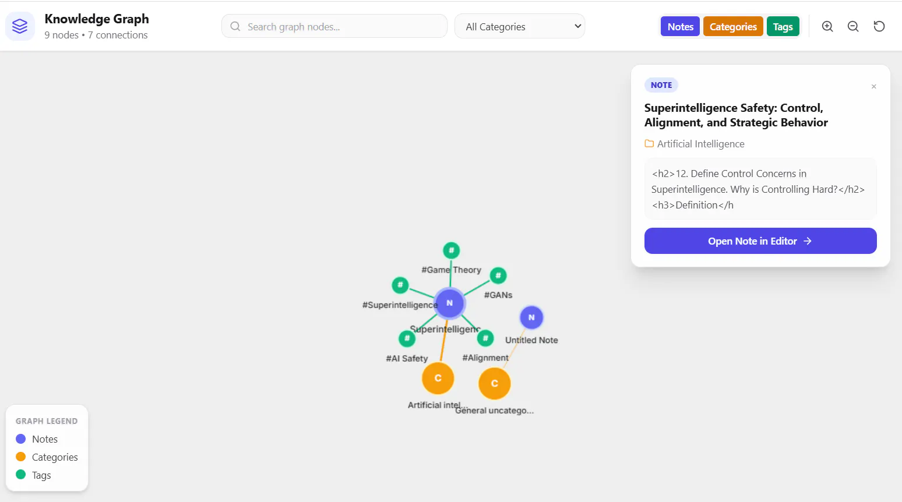Select the #GANs tag node
The image size is (902, 502).
(x=498, y=275)
